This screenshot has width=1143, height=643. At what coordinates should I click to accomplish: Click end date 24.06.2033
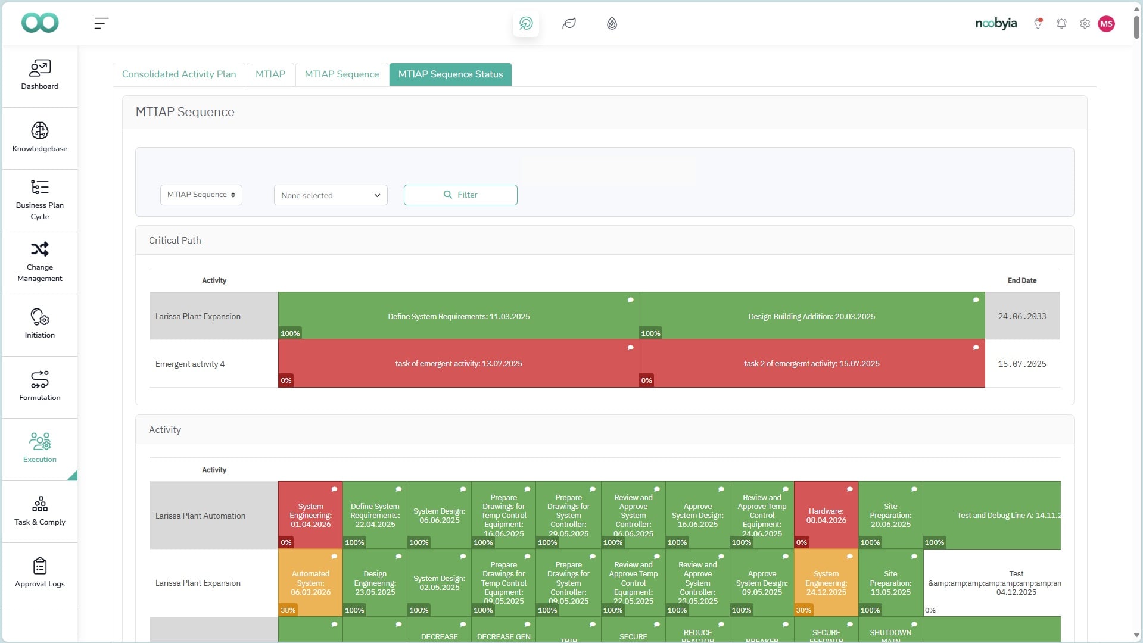point(1022,316)
